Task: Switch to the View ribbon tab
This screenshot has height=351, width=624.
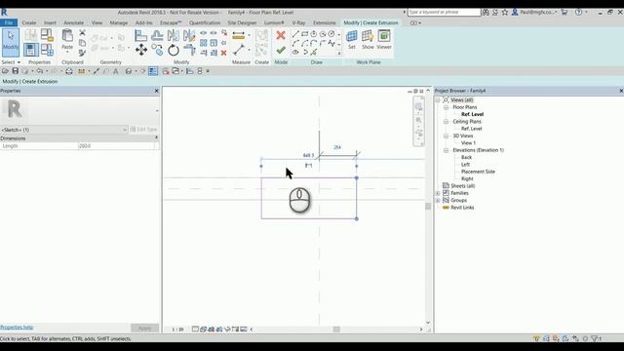Action: [x=97, y=22]
